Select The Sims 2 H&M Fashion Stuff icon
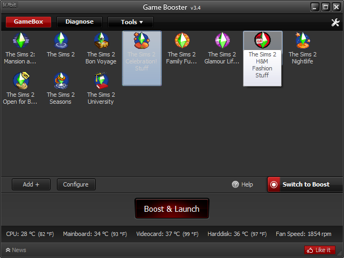 262,41
